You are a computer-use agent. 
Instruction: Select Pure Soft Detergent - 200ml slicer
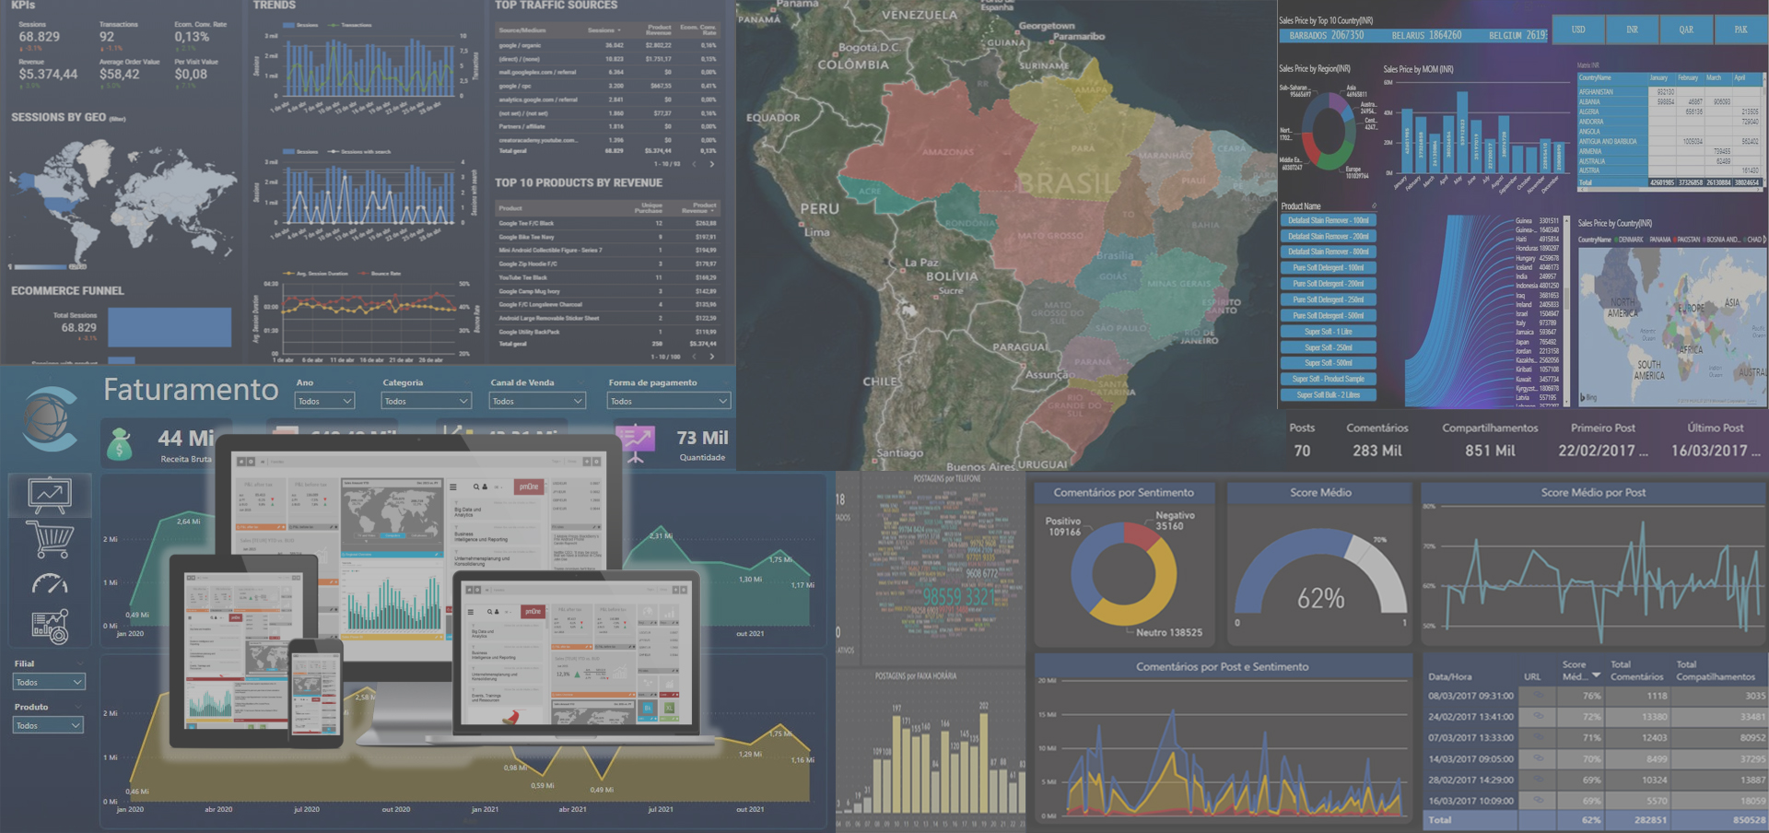1328,284
